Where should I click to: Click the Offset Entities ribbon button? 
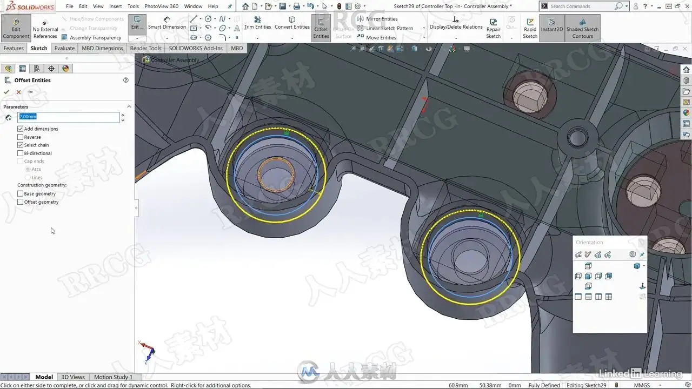point(321,27)
